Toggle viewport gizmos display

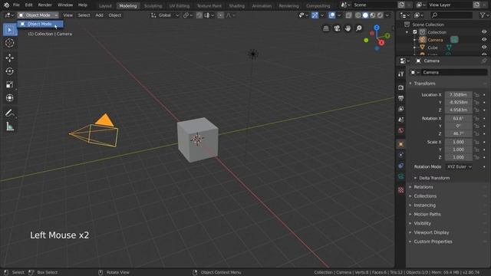[x=315, y=15]
